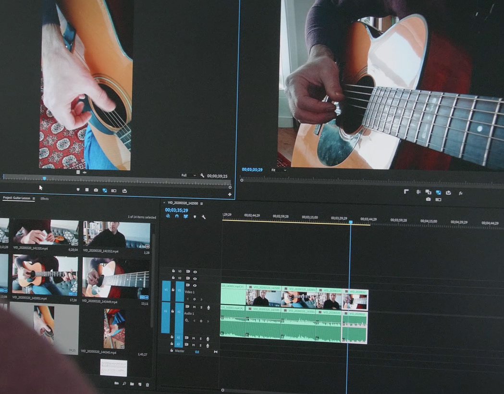
Task: Click the New Item icon in Project panel
Action: 139,384
